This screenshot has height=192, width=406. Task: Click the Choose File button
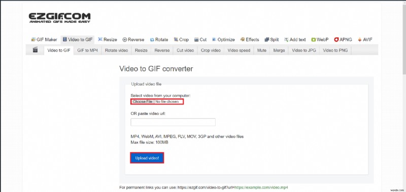(143, 101)
